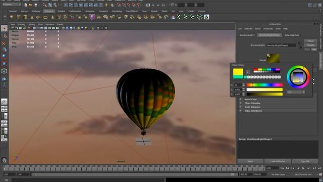The height and width of the screenshot is (182, 323).
Task: Click the light icon beside Sample swatch
Action: point(268,55)
